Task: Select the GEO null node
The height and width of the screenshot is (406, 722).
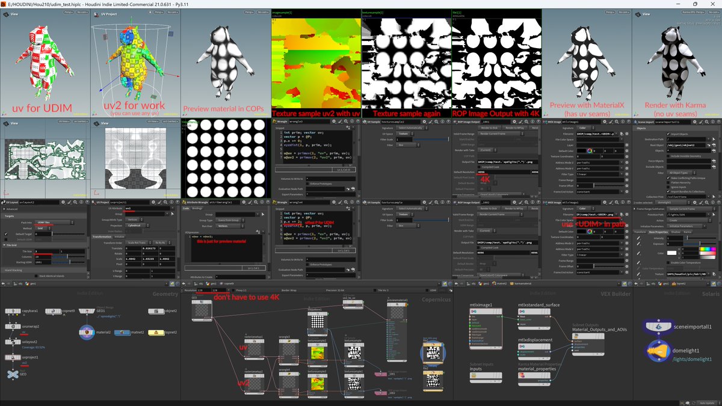Action: (x=13, y=374)
